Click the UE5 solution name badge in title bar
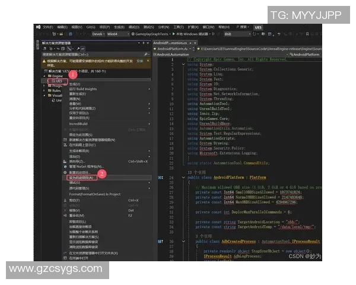356x285 pixels. coord(258,27)
